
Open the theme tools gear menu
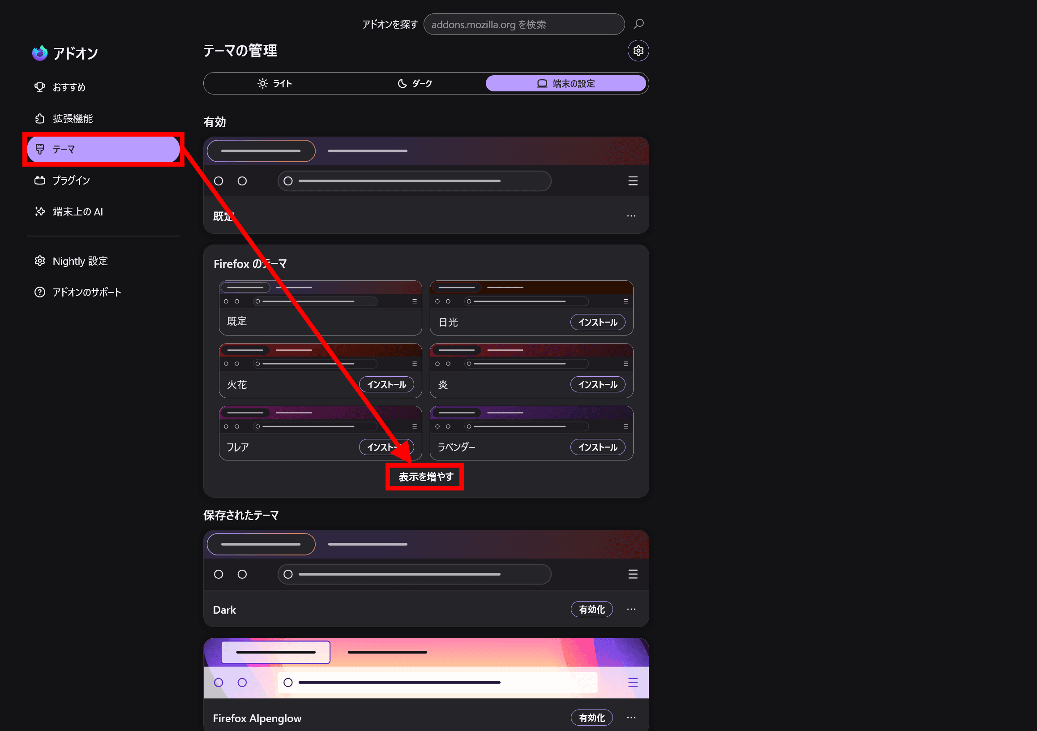[638, 51]
